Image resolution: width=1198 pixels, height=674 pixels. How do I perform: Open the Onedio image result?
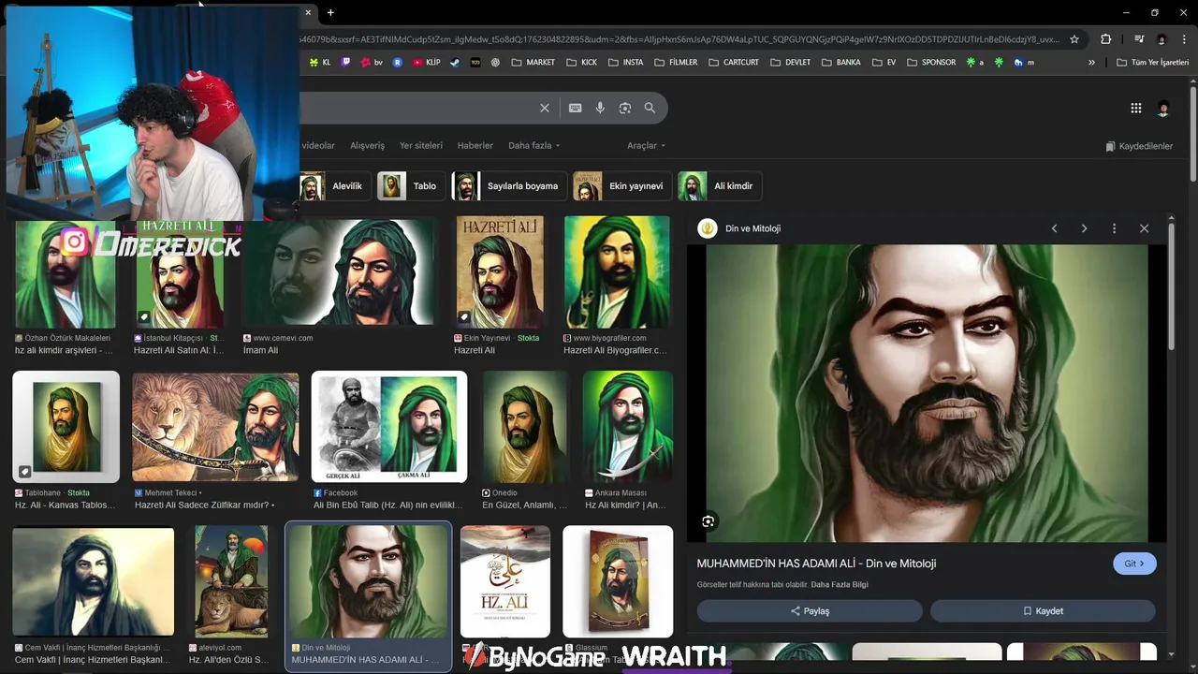pyautogui.click(x=524, y=427)
